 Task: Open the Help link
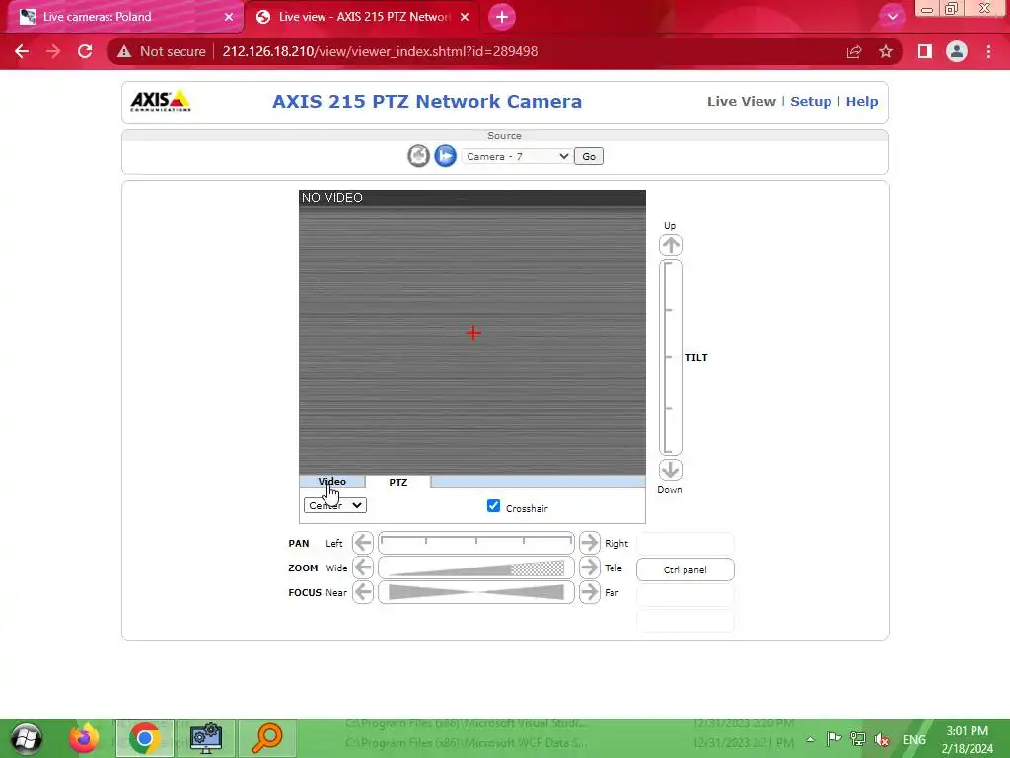pos(862,102)
